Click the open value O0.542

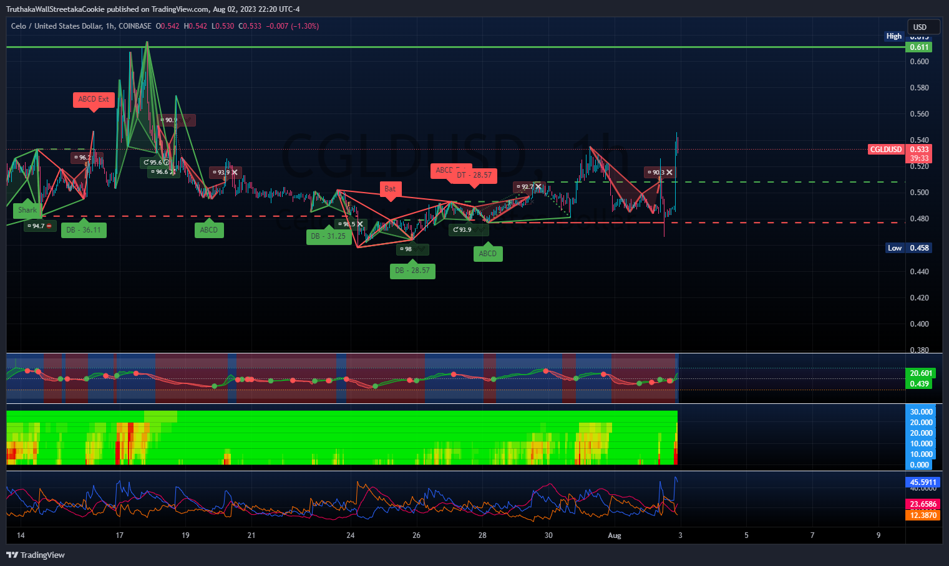[x=168, y=26]
